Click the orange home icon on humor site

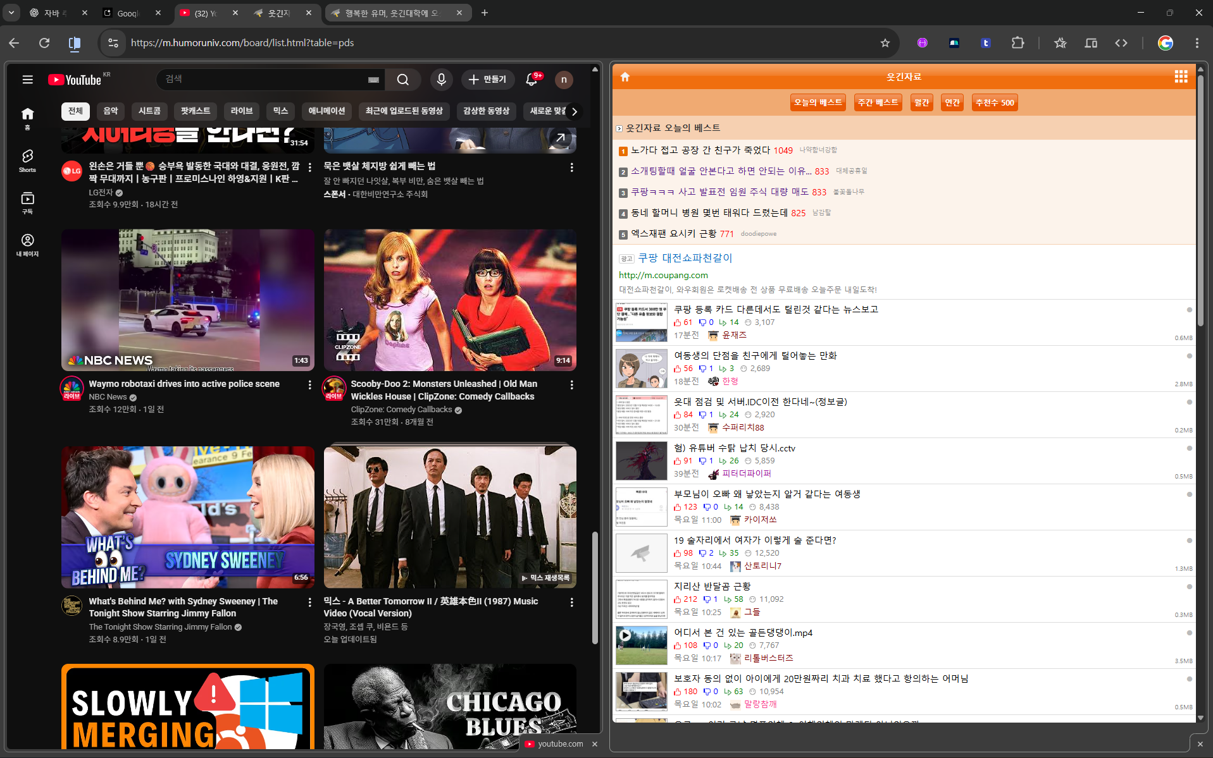coord(625,77)
